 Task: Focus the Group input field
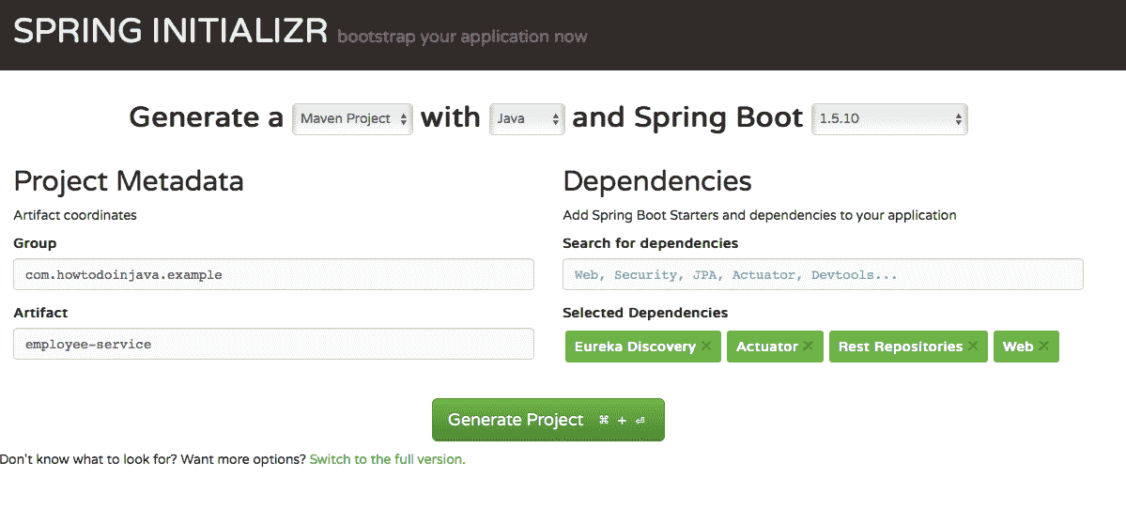pyautogui.click(x=273, y=274)
